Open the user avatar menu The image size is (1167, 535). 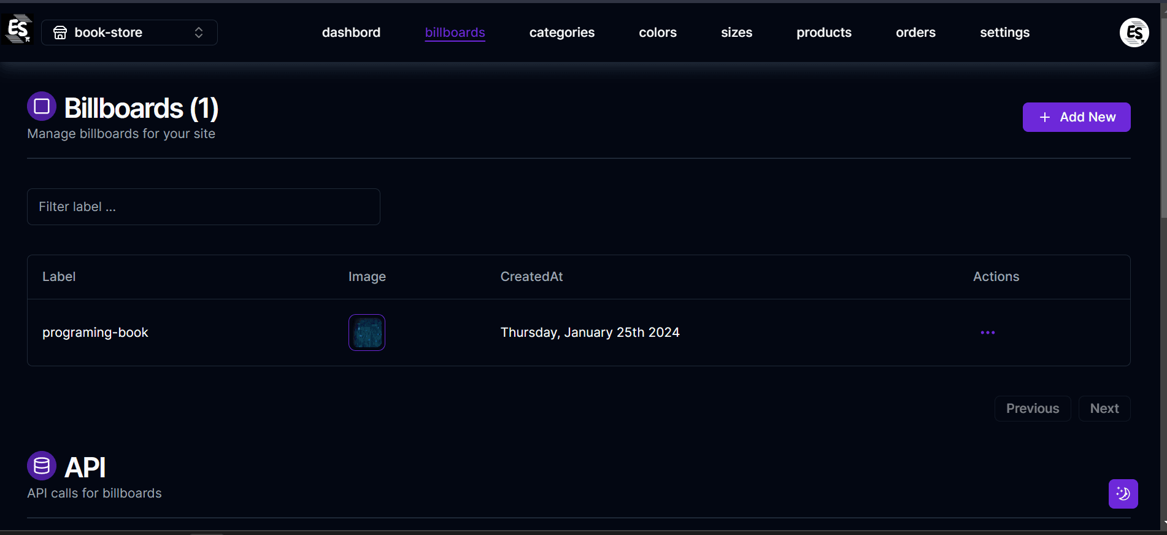click(1134, 33)
